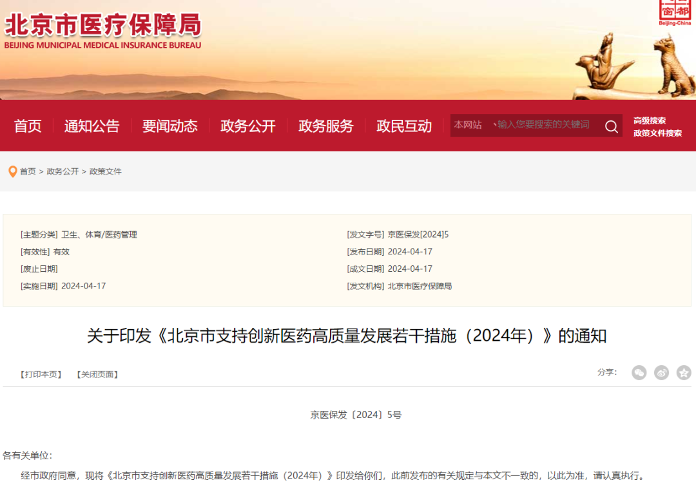The height and width of the screenshot is (485, 696).
Task: Open the 要闻动态 menu
Action: 170,126
